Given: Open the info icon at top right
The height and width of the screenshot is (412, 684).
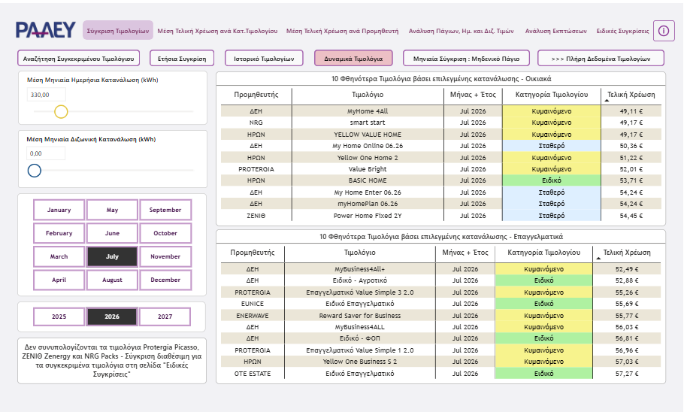Looking at the screenshot, I should pos(664,31).
